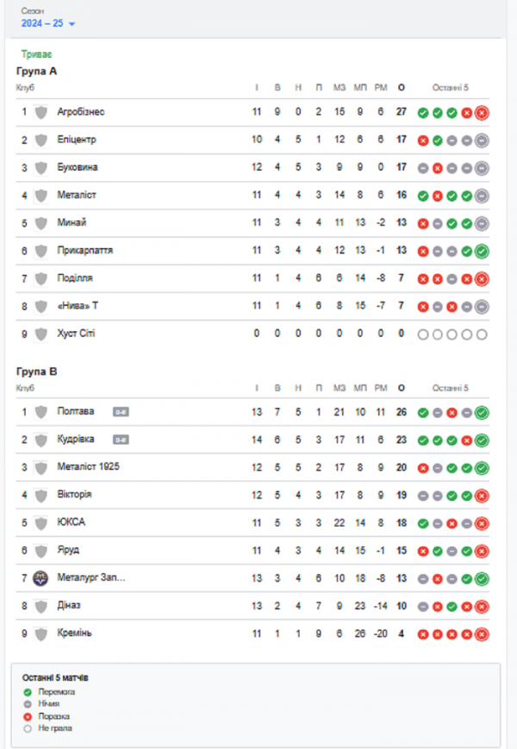Viewport: 517px width, 749px height.
Task: Select the Буковина club name
Action: click(x=78, y=167)
